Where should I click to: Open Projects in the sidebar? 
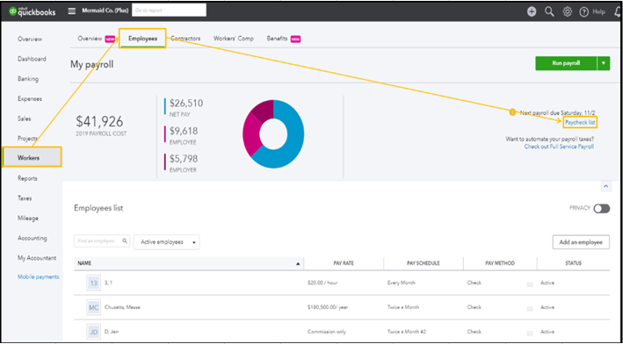(x=27, y=139)
